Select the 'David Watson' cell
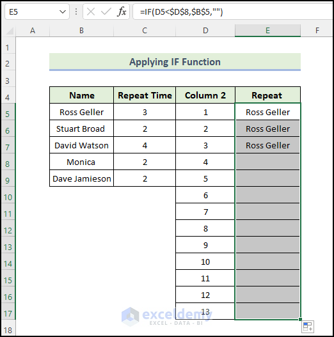The image size is (334, 337). pos(81,145)
